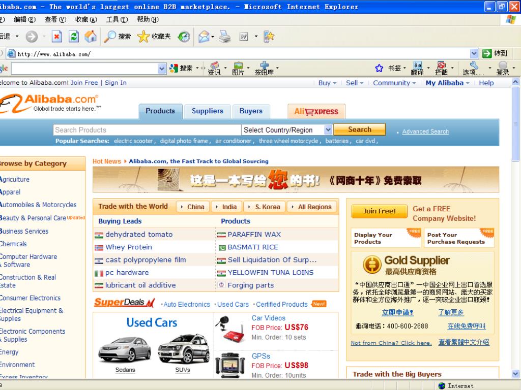
Task: Open the Tools menu in IE menu bar
Action: point(117,20)
